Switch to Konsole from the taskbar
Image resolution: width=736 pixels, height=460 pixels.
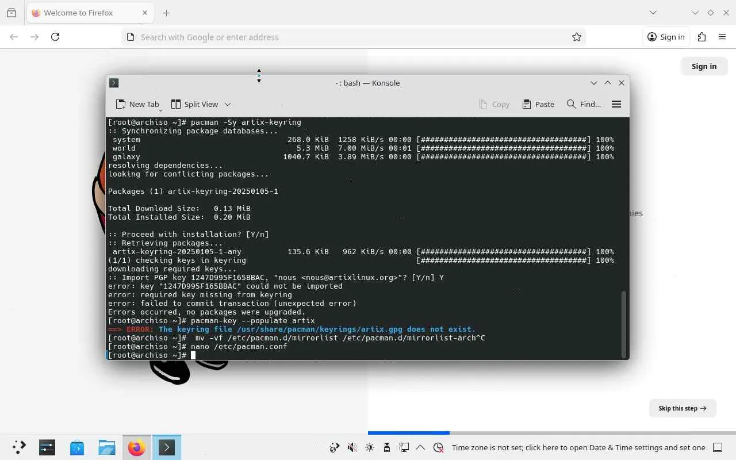click(x=167, y=447)
